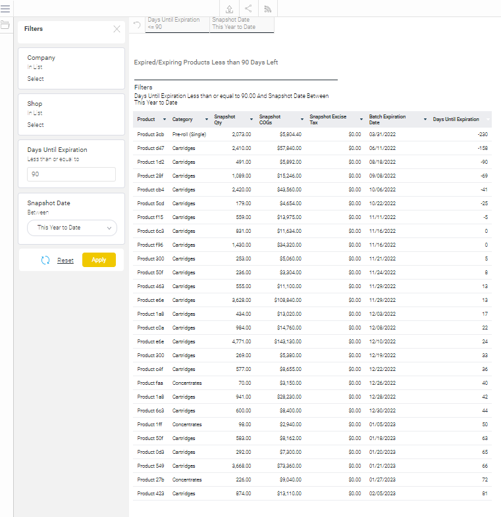
Task: Select Product 1d2 in the table
Action: [x=151, y=162]
